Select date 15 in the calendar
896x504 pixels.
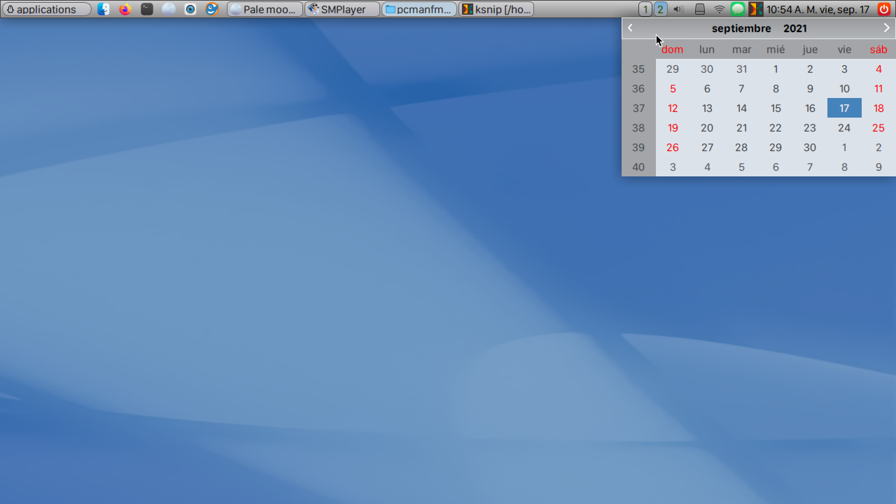[776, 108]
